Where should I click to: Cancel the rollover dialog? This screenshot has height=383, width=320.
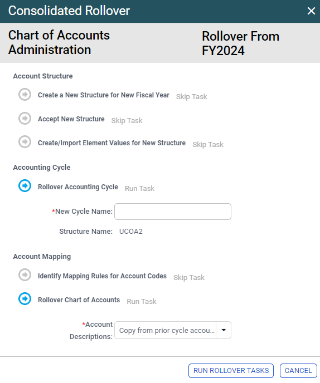tap(298, 371)
